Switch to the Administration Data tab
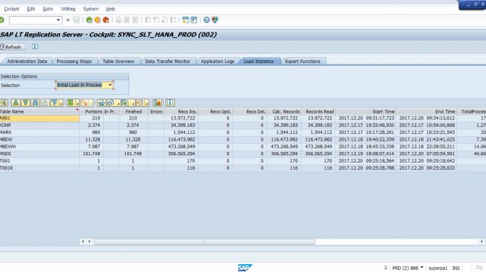Image resolution: width=486 pixels, height=272 pixels. click(x=27, y=61)
